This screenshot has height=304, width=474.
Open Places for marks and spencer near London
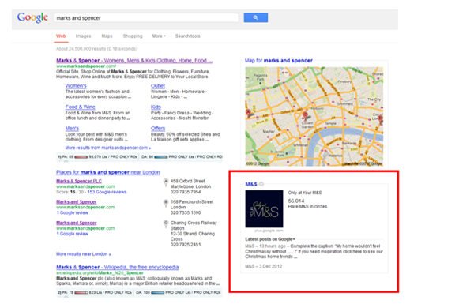tap(108, 172)
